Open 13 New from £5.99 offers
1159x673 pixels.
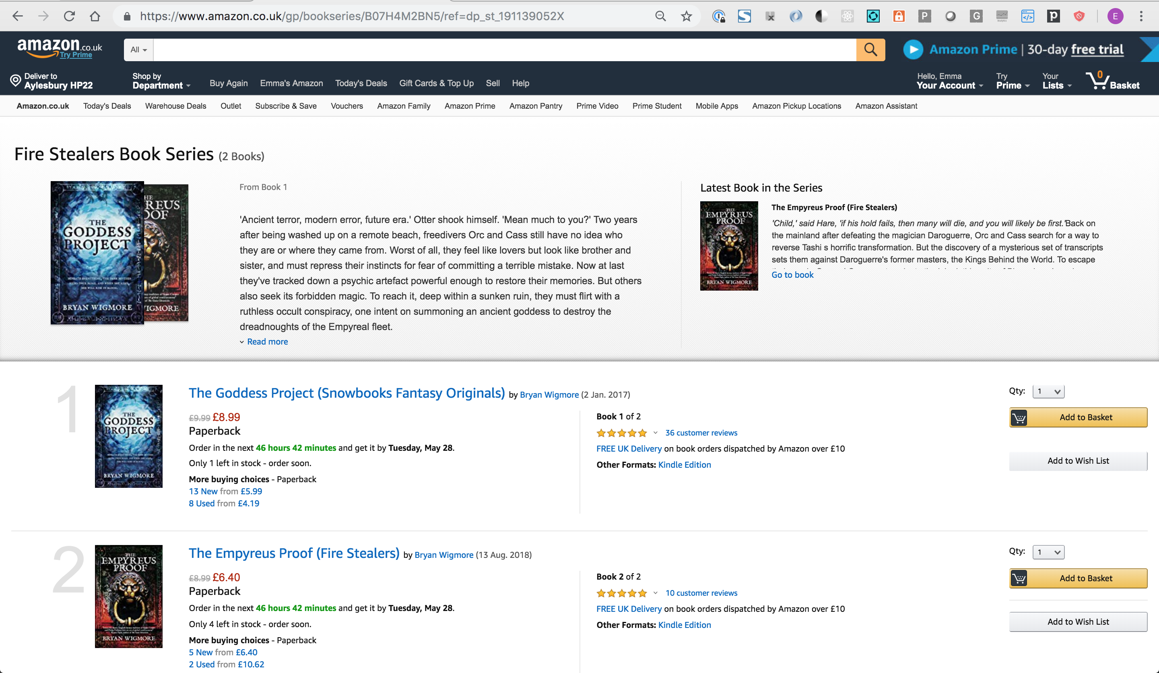pyautogui.click(x=225, y=491)
